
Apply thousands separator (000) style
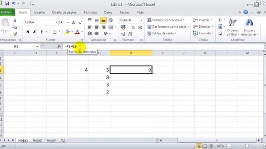[x=140, y=27]
